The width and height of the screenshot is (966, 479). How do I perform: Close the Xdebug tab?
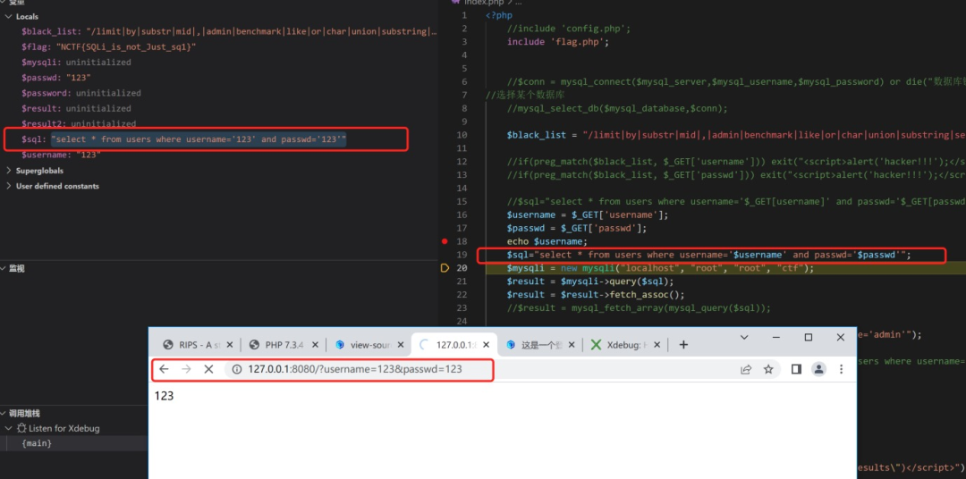pyautogui.click(x=657, y=345)
